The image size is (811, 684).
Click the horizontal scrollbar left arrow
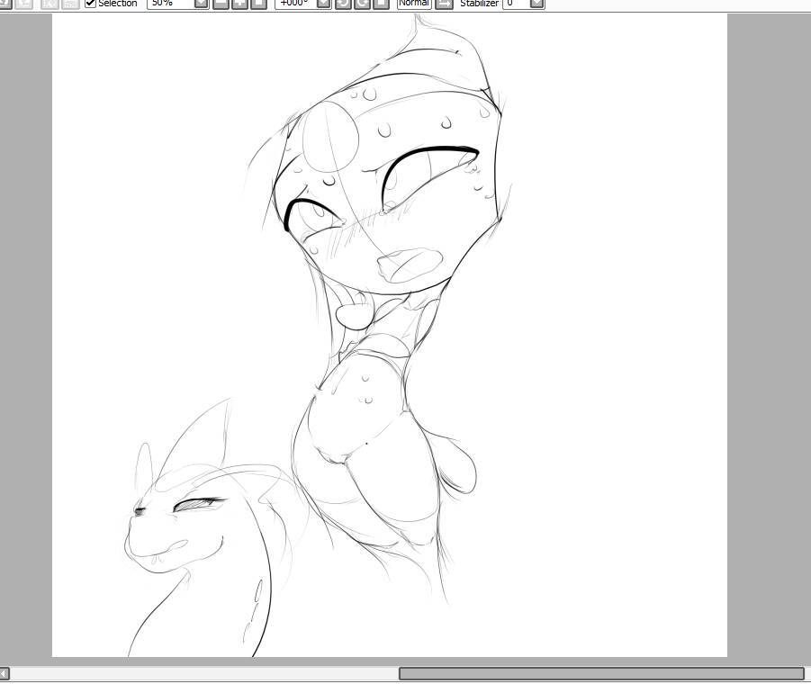[5, 673]
